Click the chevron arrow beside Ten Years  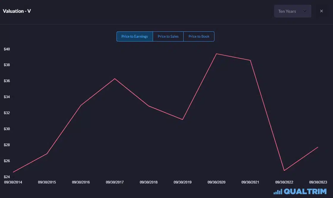point(304,11)
